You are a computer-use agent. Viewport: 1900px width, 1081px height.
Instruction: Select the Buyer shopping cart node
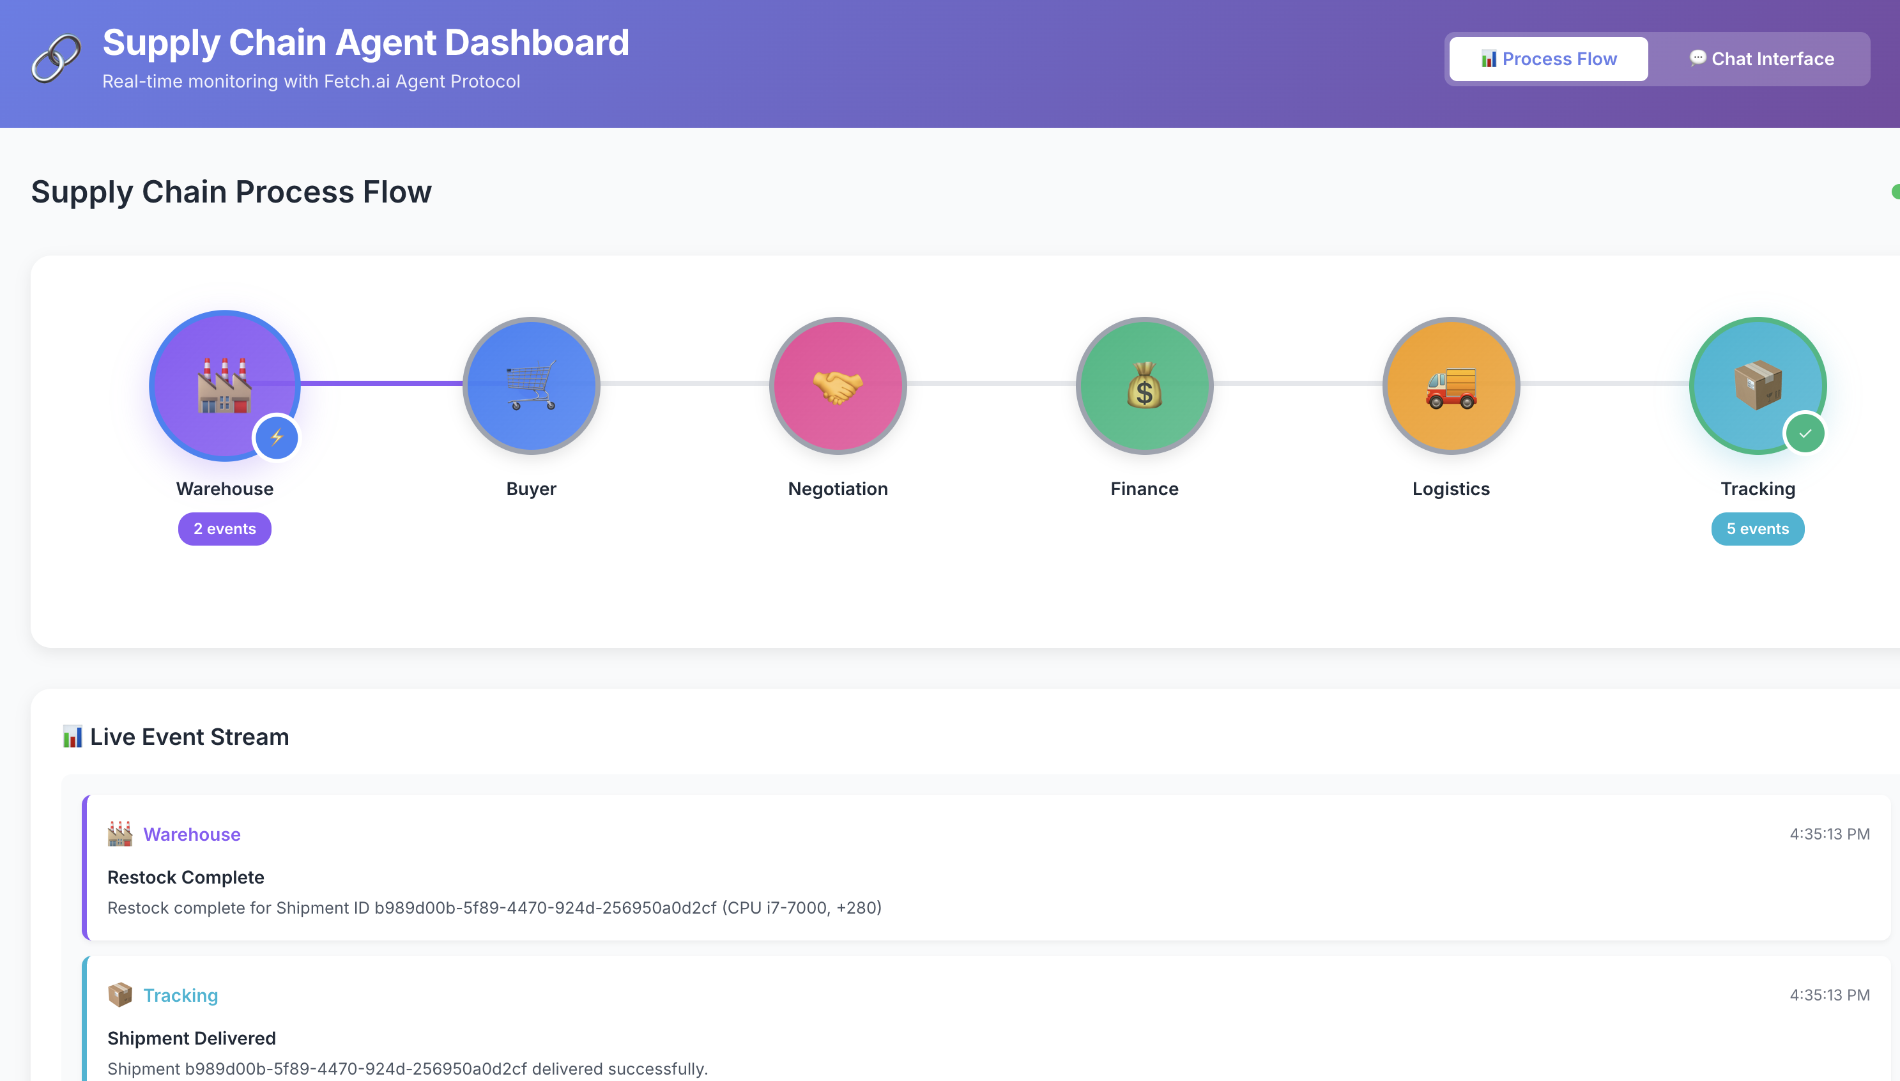[x=531, y=385]
